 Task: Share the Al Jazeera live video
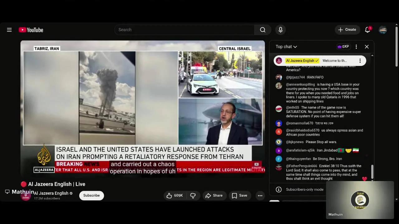click(x=214, y=195)
